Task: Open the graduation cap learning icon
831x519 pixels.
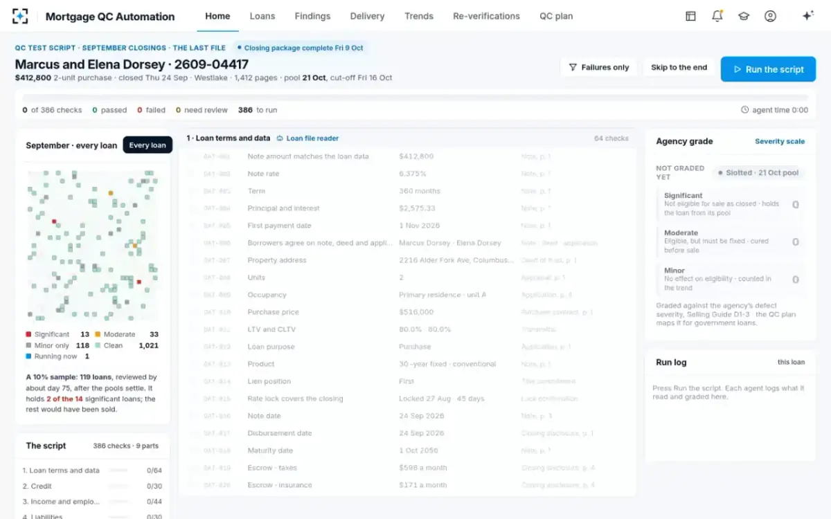Action: (x=744, y=16)
